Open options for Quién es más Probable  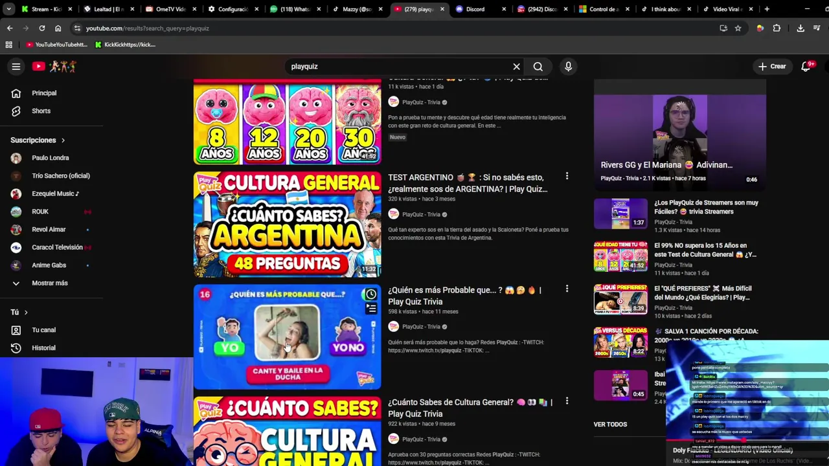click(567, 289)
